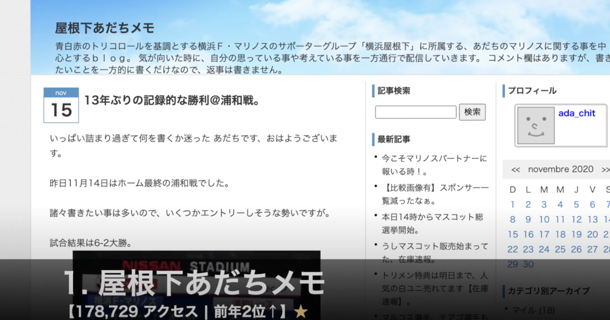Select calendar date 22

[x=512, y=249]
